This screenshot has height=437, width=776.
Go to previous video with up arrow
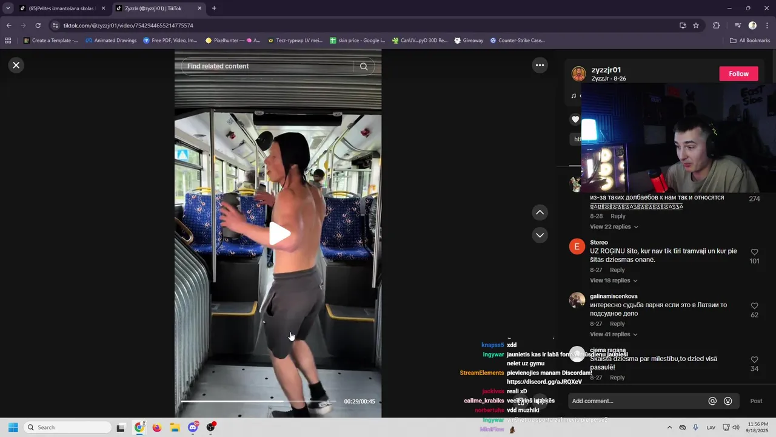tap(540, 212)
